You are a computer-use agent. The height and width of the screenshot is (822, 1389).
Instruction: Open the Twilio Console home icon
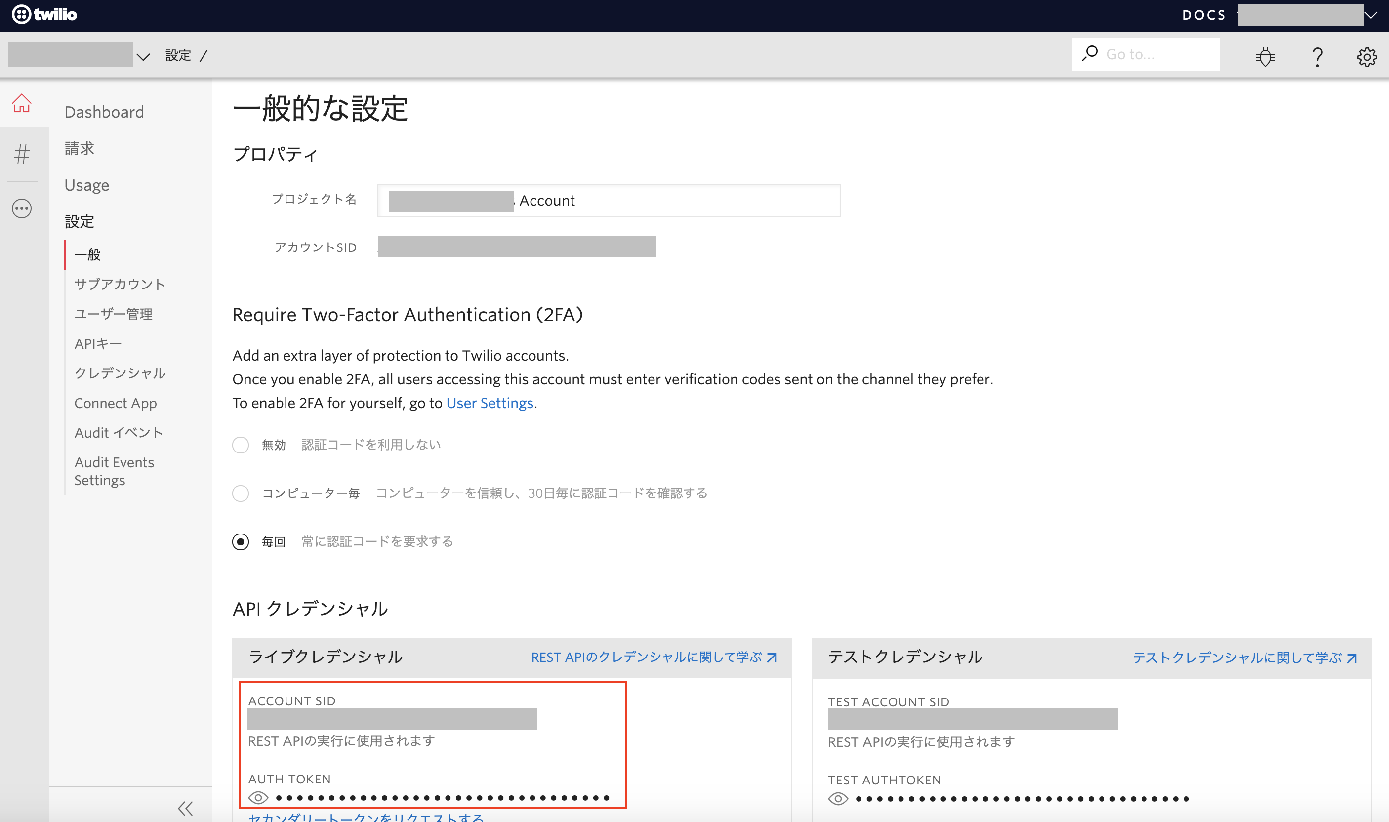coord(22,103)
